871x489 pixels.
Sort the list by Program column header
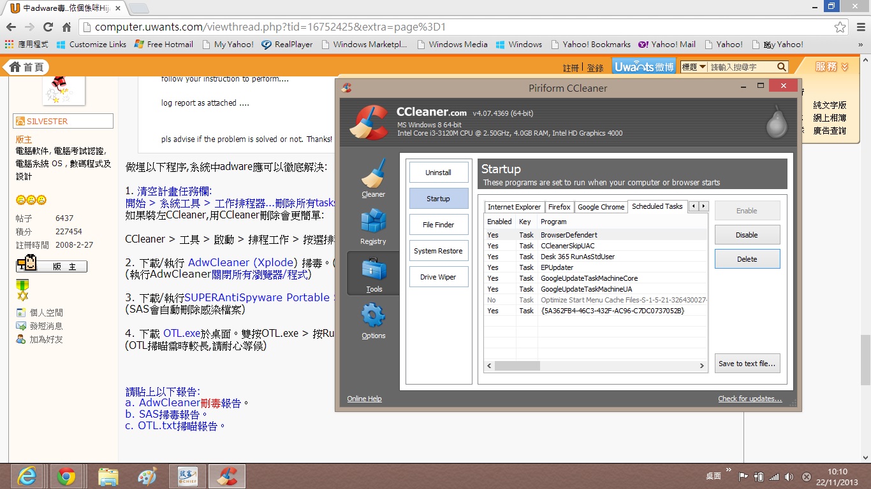[622, 222]
